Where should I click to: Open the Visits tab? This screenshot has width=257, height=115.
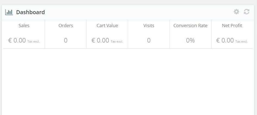tap(149, 25)
